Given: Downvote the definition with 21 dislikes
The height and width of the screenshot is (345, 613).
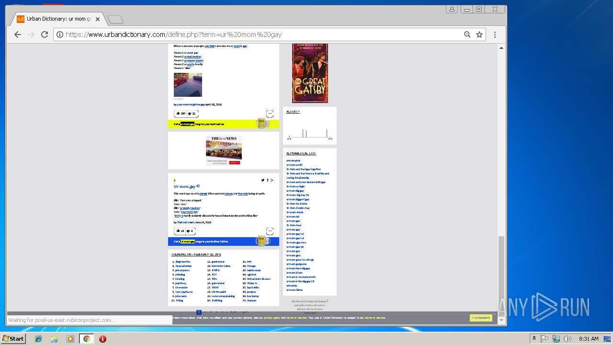Looking at the screenshot, I should tap(192, 114).
